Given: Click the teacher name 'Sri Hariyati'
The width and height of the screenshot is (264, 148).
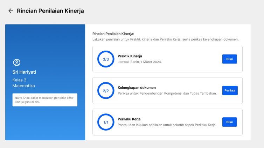Looking at the screenshot, I should (x=24, y=72).
